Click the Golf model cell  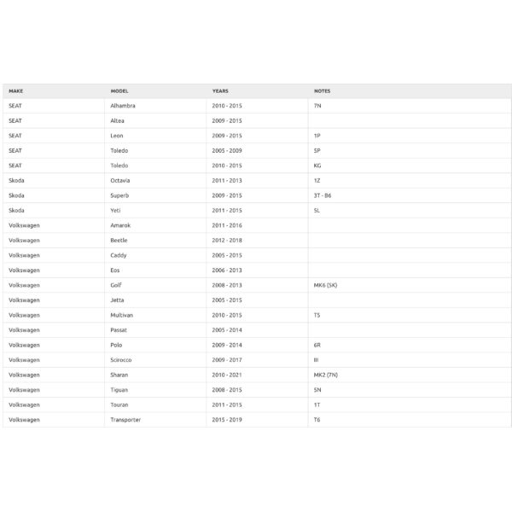click(x=117, y=285)
